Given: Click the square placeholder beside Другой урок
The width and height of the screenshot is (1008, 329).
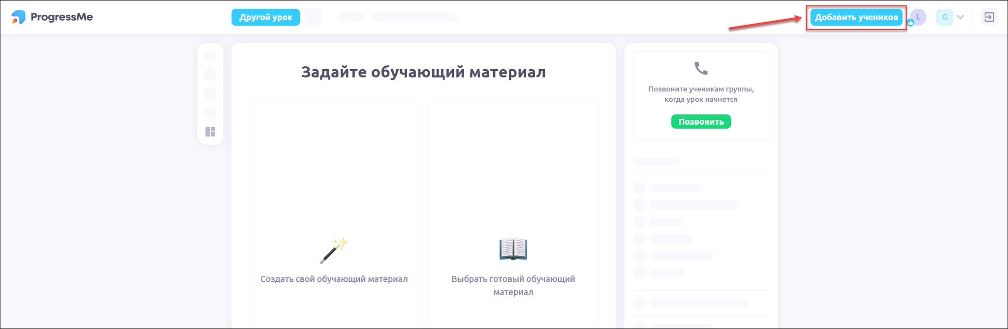Looking at the screenshot, I should coord(313,17).
